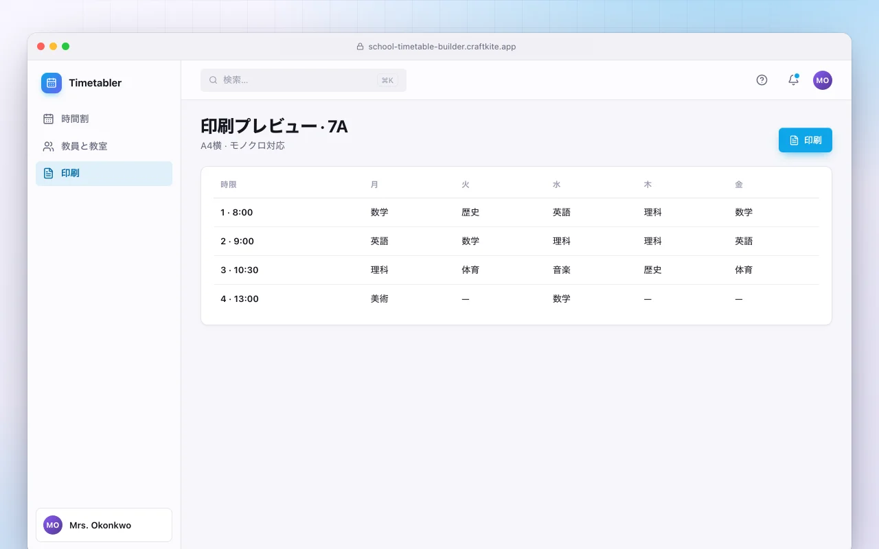Click the 印刷プレビュー · 7A page heading

pos(274,126)
